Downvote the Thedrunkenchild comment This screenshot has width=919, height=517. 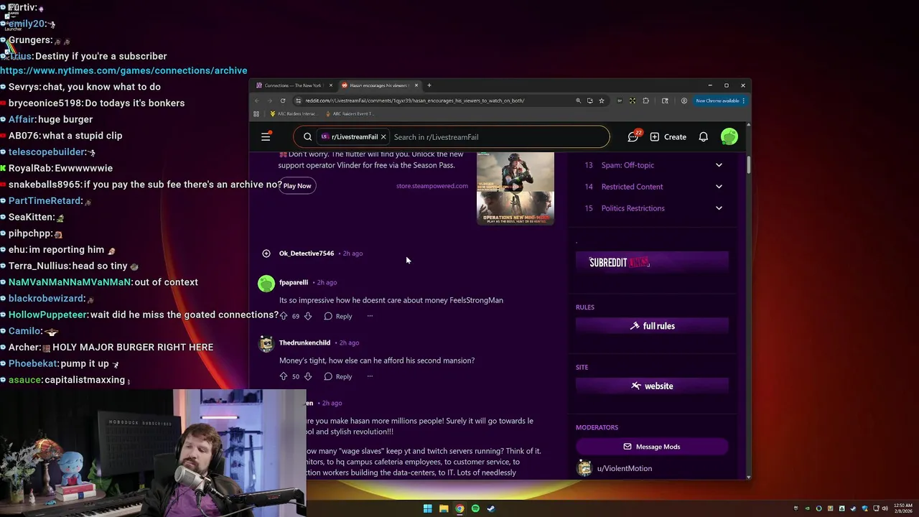pyautogui.click(x=308, y=376)
